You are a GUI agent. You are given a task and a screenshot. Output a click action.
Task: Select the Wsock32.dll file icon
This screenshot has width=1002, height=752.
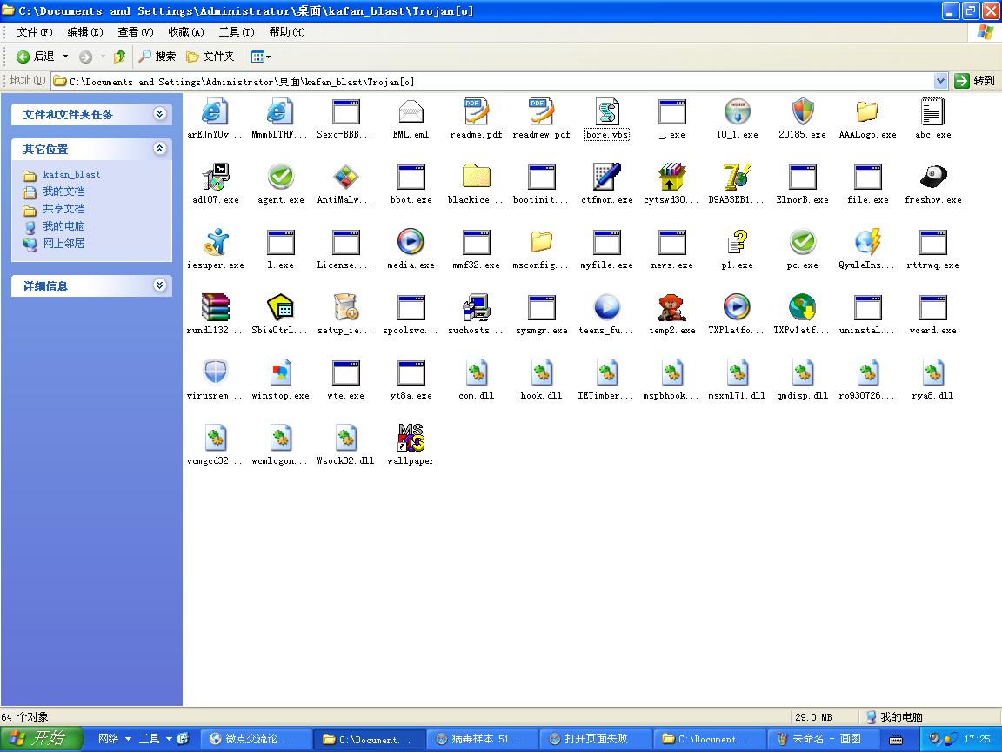[x=345, y=438]
